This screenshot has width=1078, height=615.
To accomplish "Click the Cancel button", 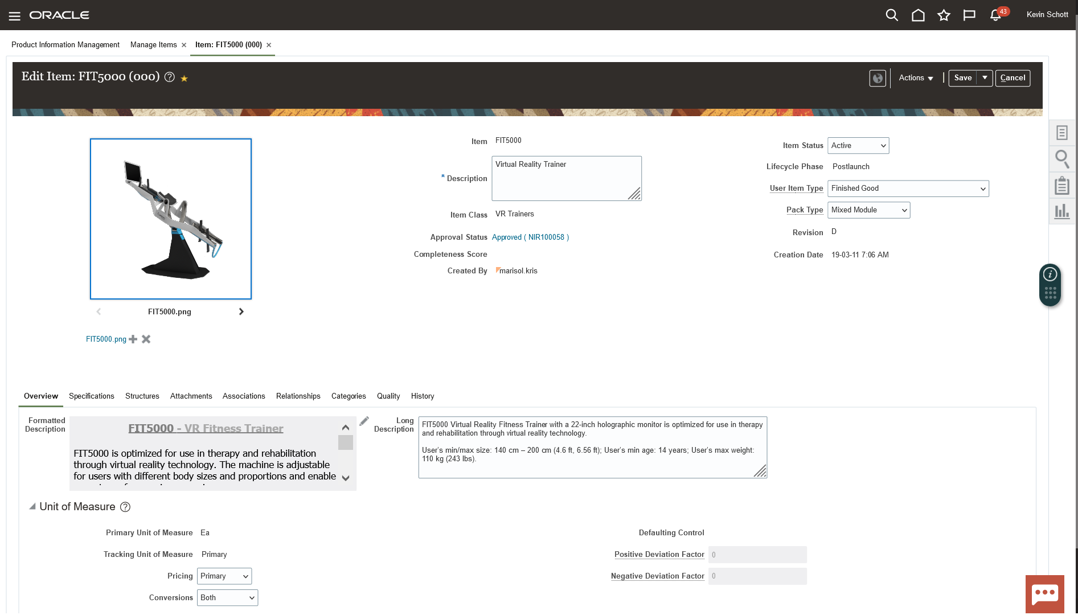I will 1013,78.
